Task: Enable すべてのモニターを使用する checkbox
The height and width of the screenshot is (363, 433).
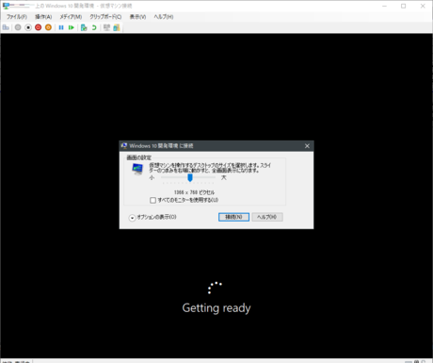Action: (x=152, y=200)
